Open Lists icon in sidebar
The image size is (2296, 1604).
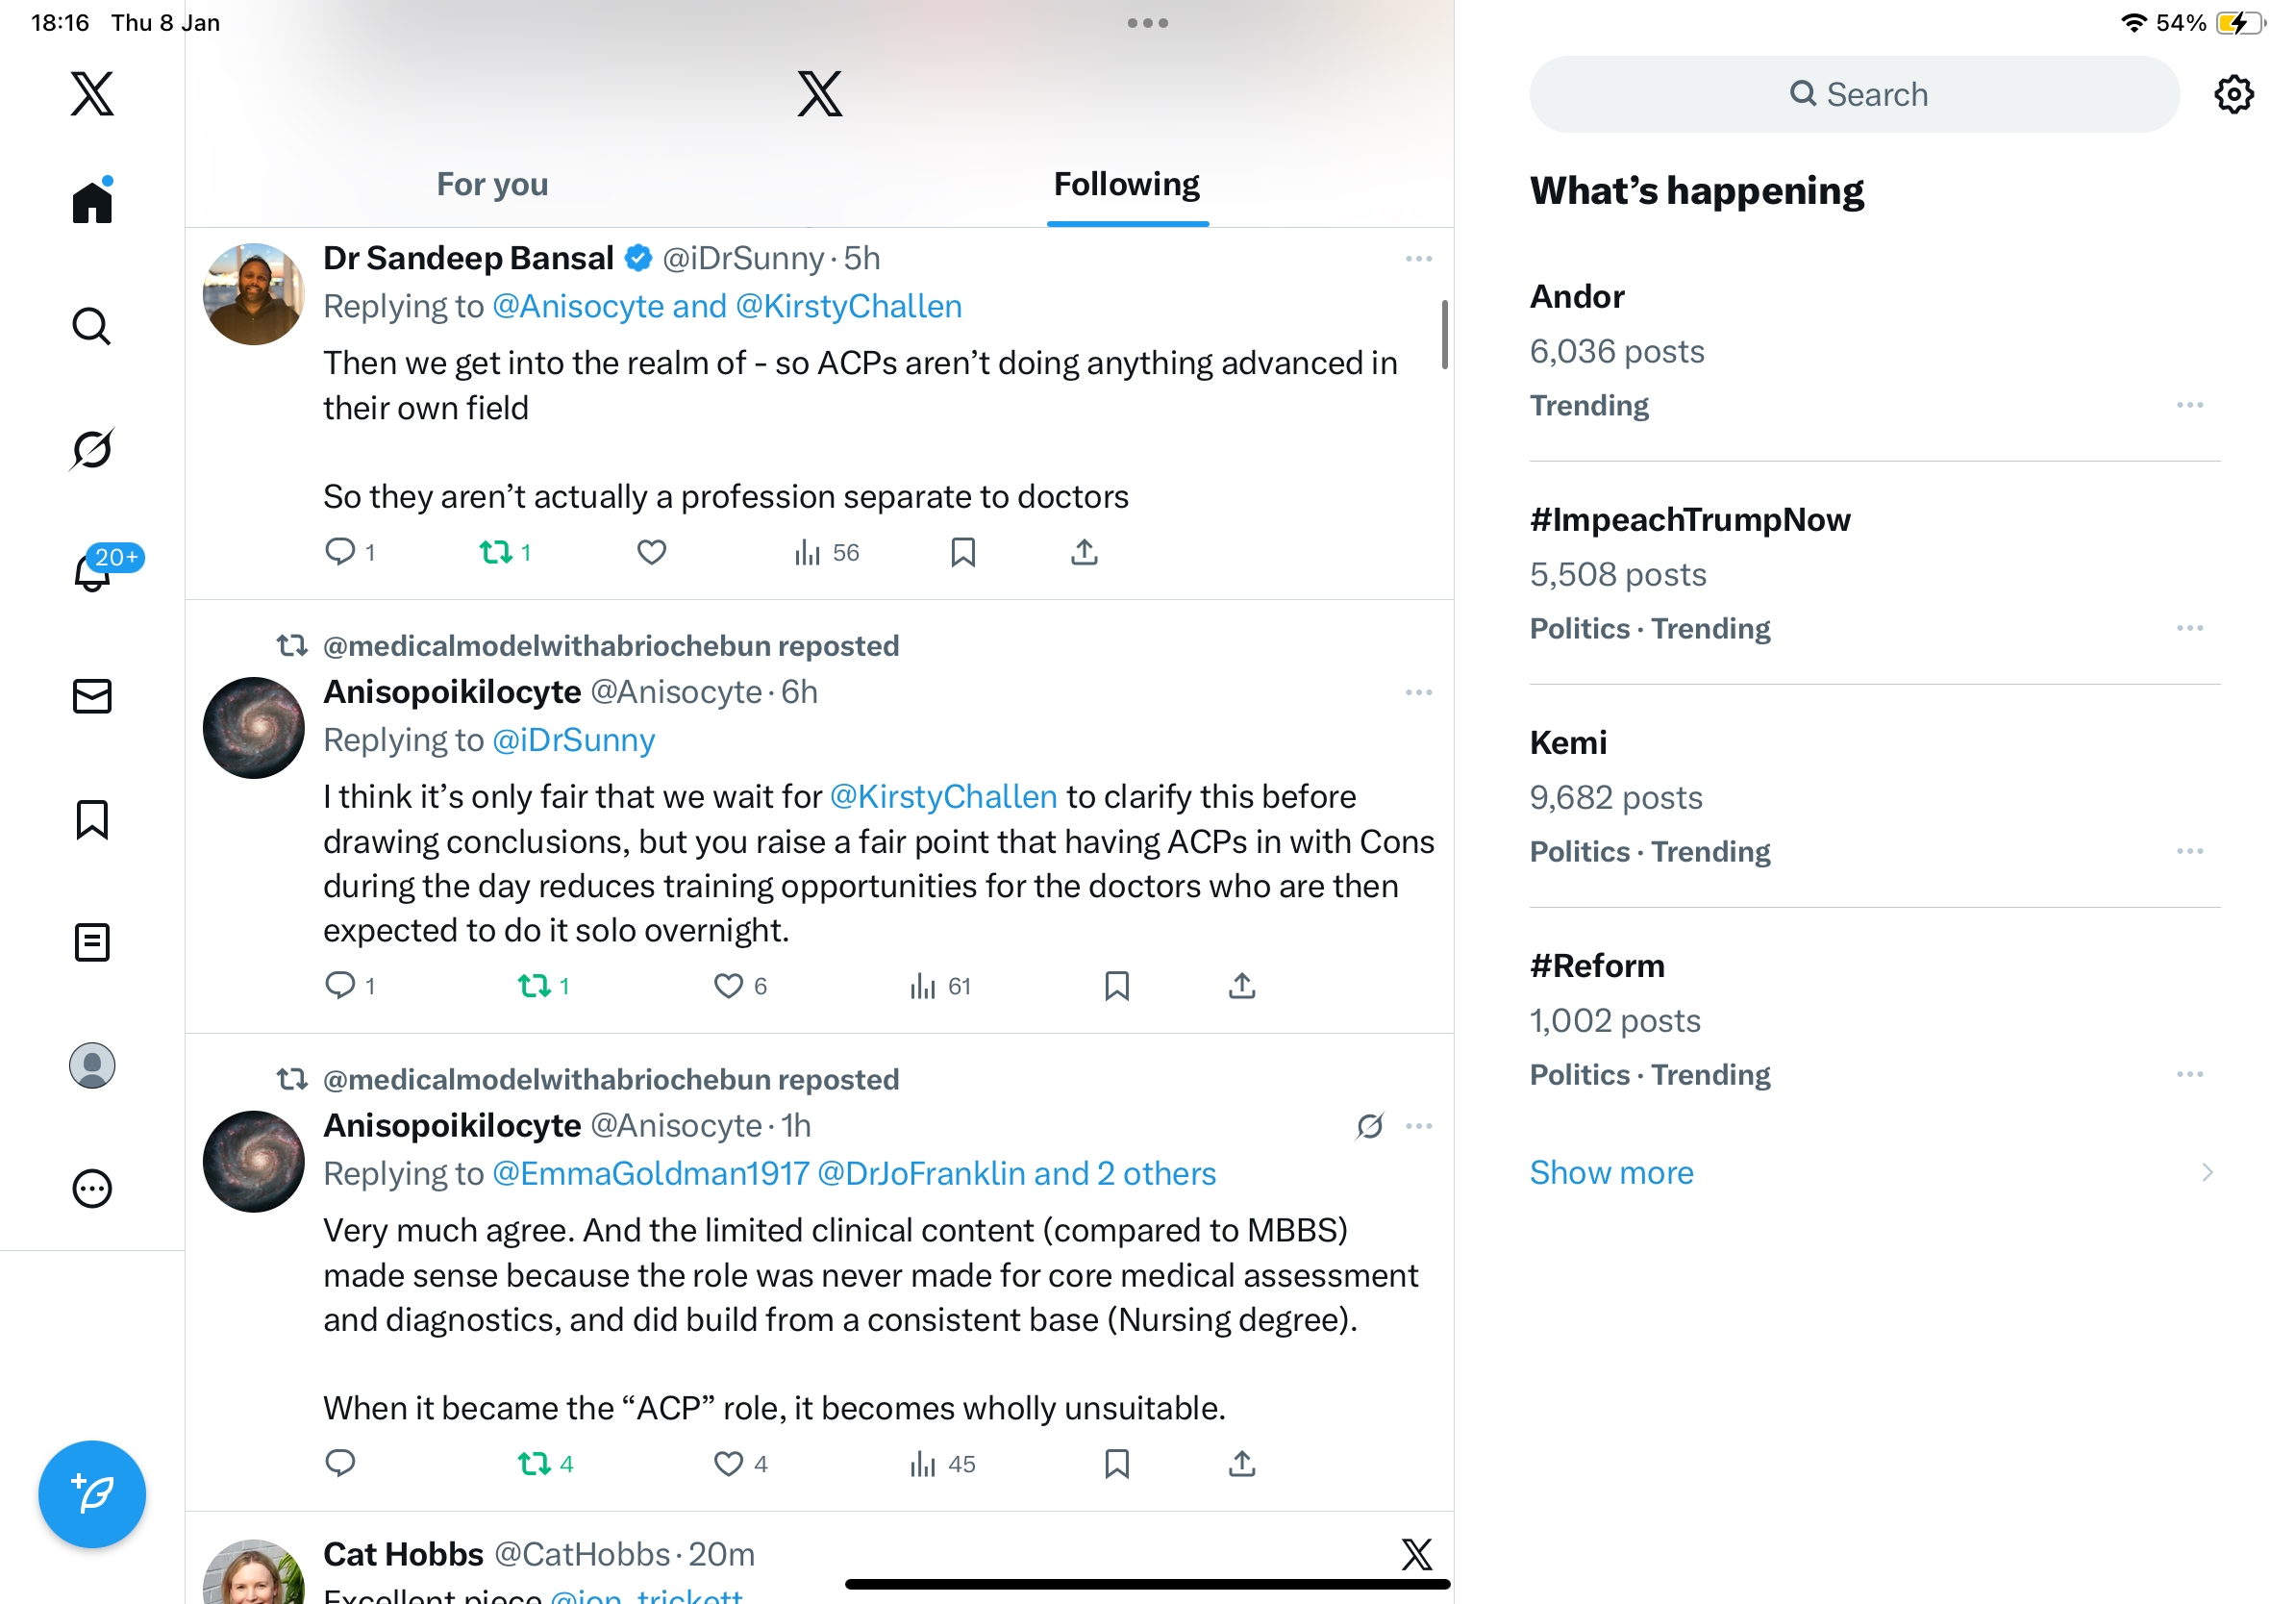92,942
